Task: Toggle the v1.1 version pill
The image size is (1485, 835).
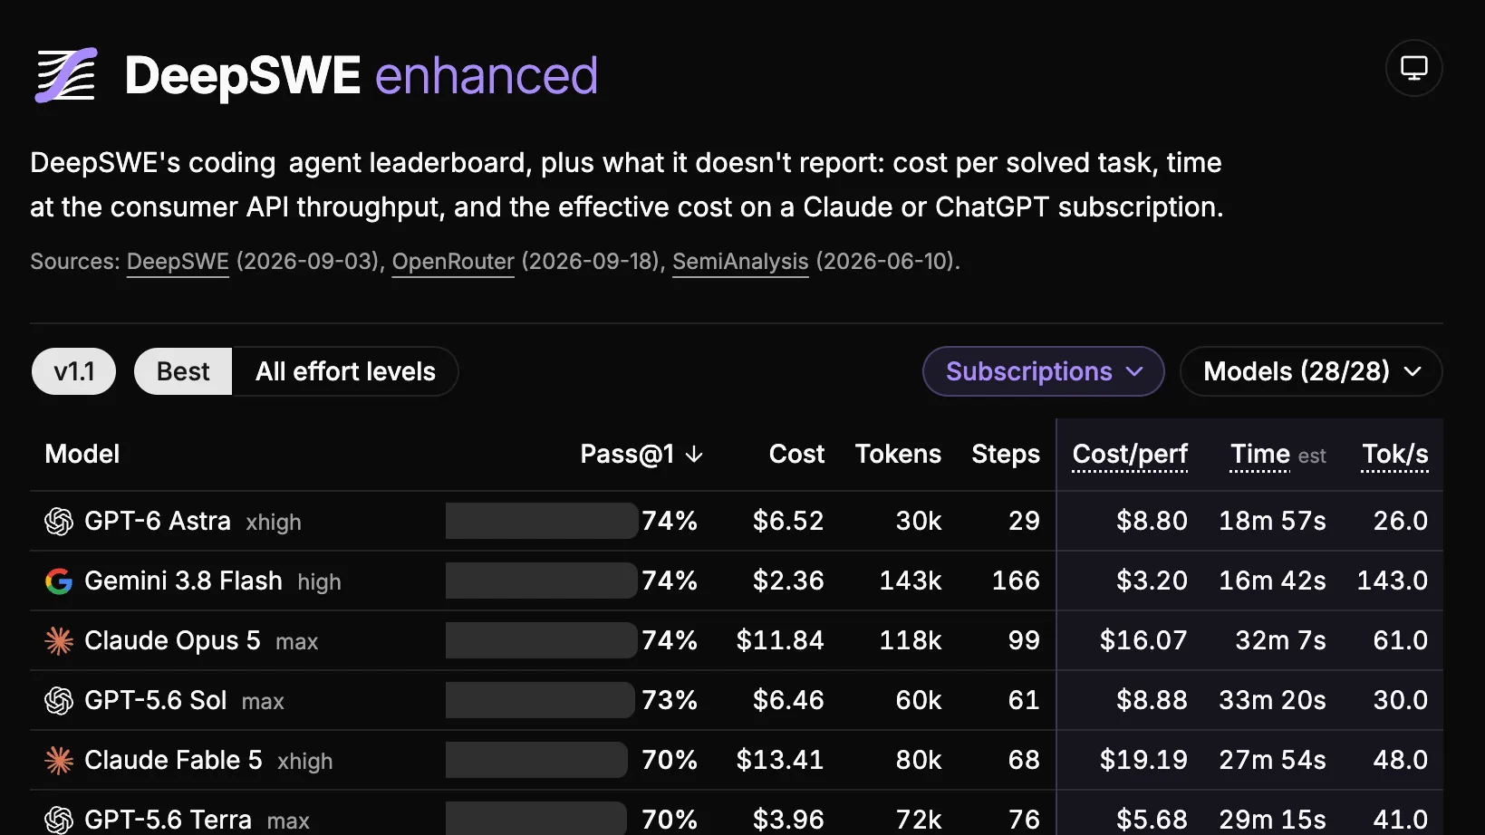Action: 74,371
